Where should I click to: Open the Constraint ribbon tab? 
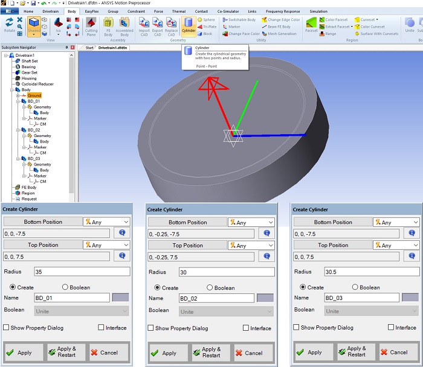tap(136, 11)
